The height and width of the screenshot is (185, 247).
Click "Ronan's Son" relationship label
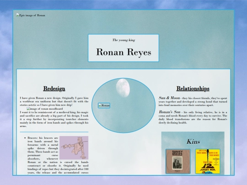pos(170,112)
